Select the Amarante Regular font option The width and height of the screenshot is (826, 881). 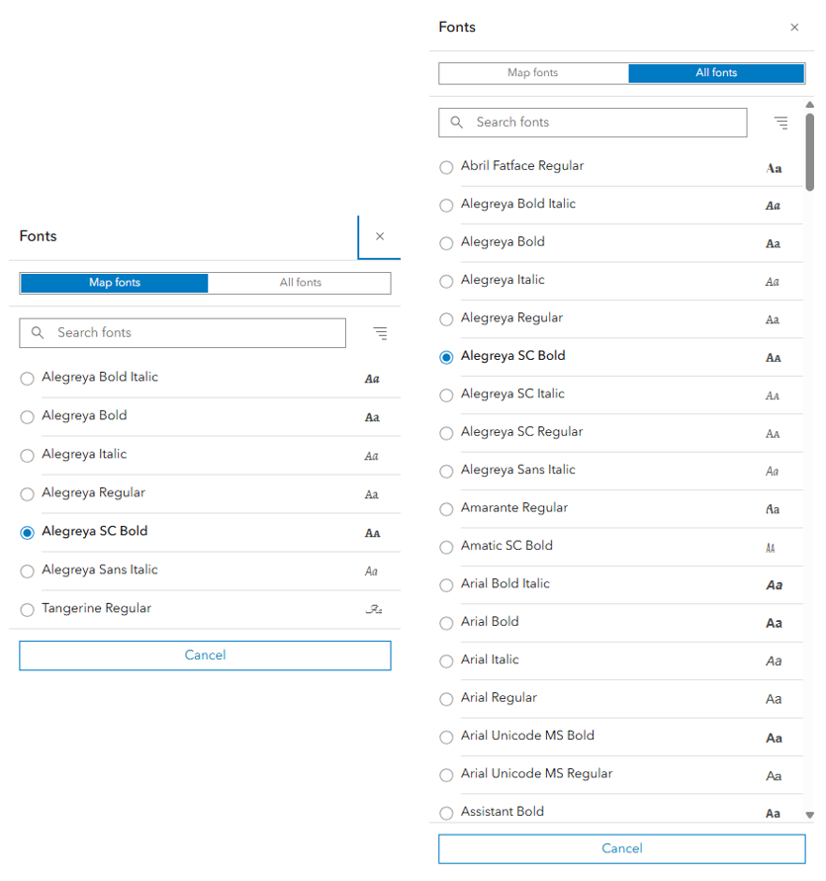[x=446, y=509]
